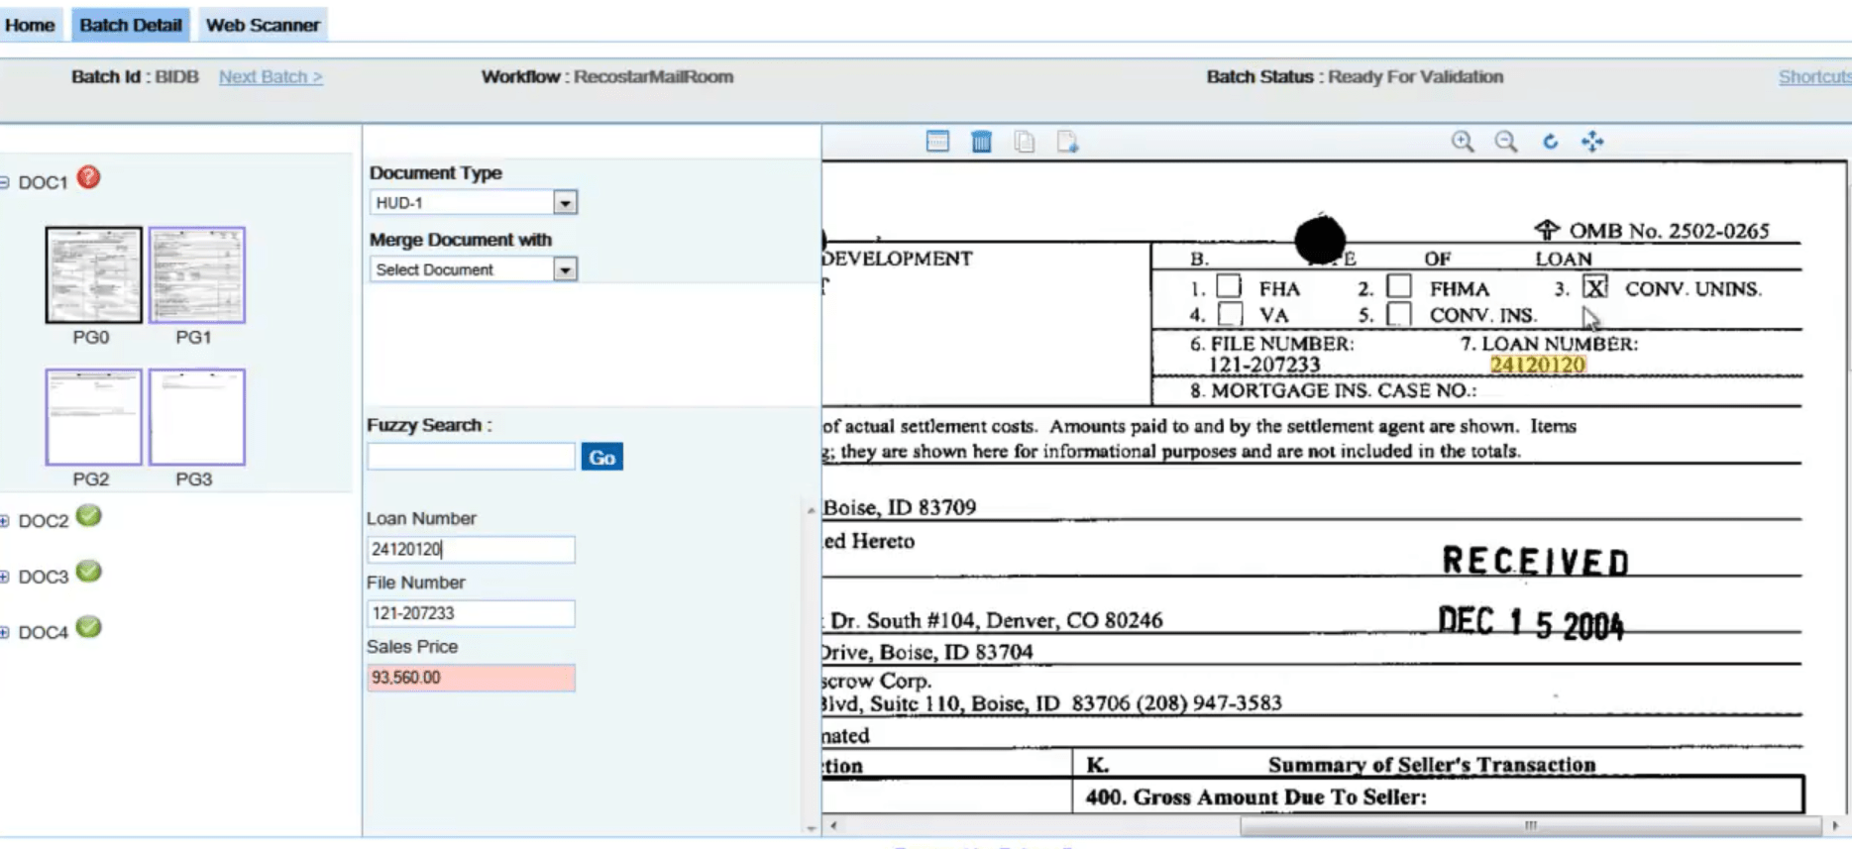
Task: Click the trash can delete icon
Action: point(981,142)
